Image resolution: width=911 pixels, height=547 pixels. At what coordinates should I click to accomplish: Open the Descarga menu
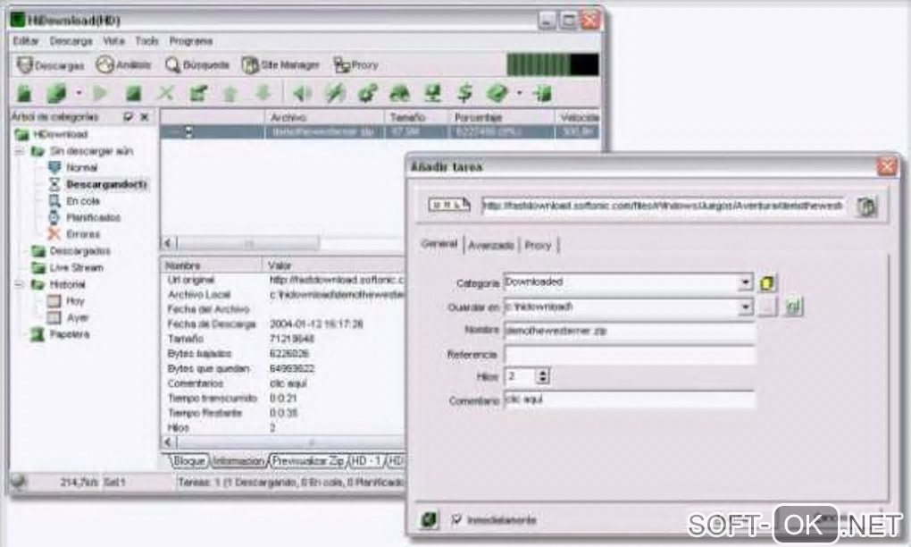71,41
